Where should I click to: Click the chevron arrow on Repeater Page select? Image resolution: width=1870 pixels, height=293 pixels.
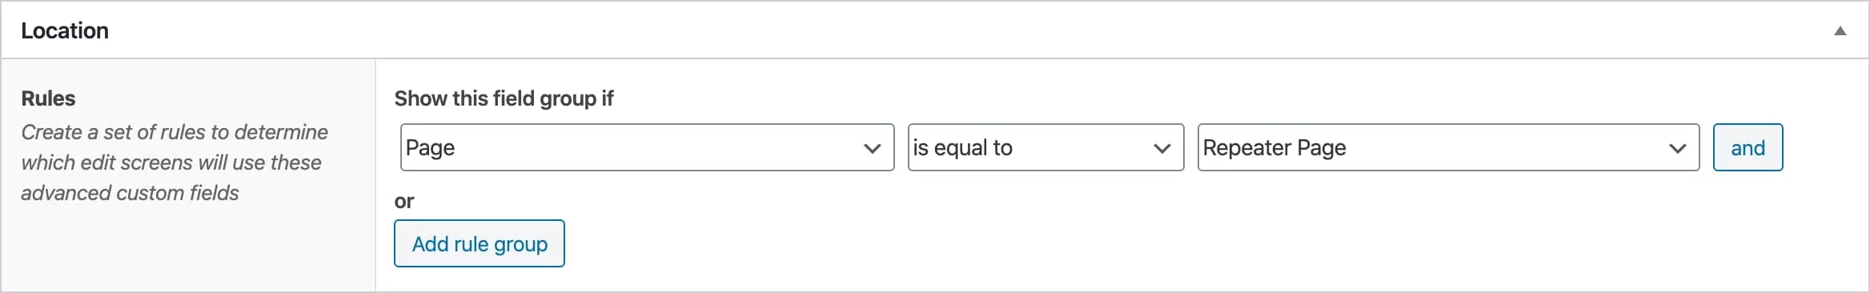[1677, 148]
